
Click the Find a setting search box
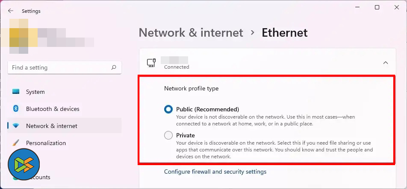[x=60, y=67]
